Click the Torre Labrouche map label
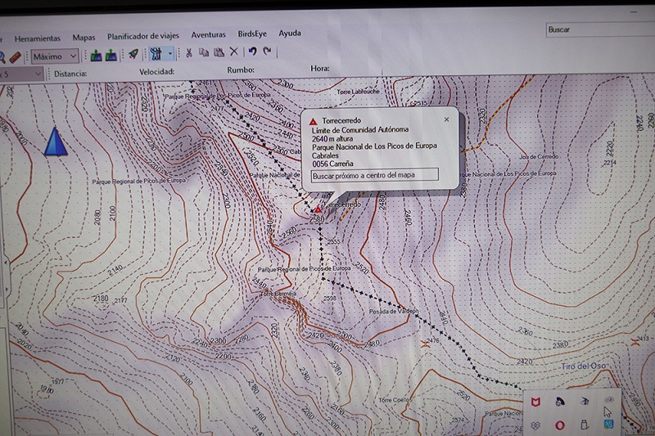 coord(358,92)
